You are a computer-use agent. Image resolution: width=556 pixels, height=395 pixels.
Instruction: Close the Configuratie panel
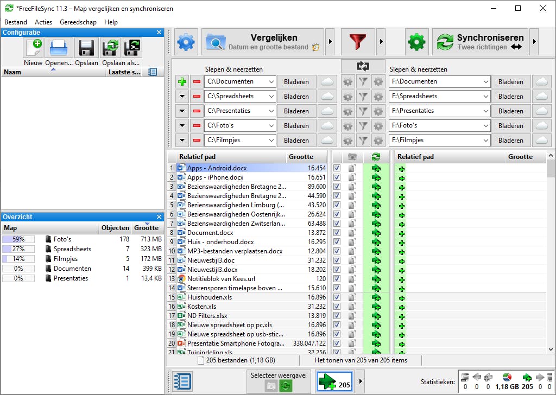[159, 33]
